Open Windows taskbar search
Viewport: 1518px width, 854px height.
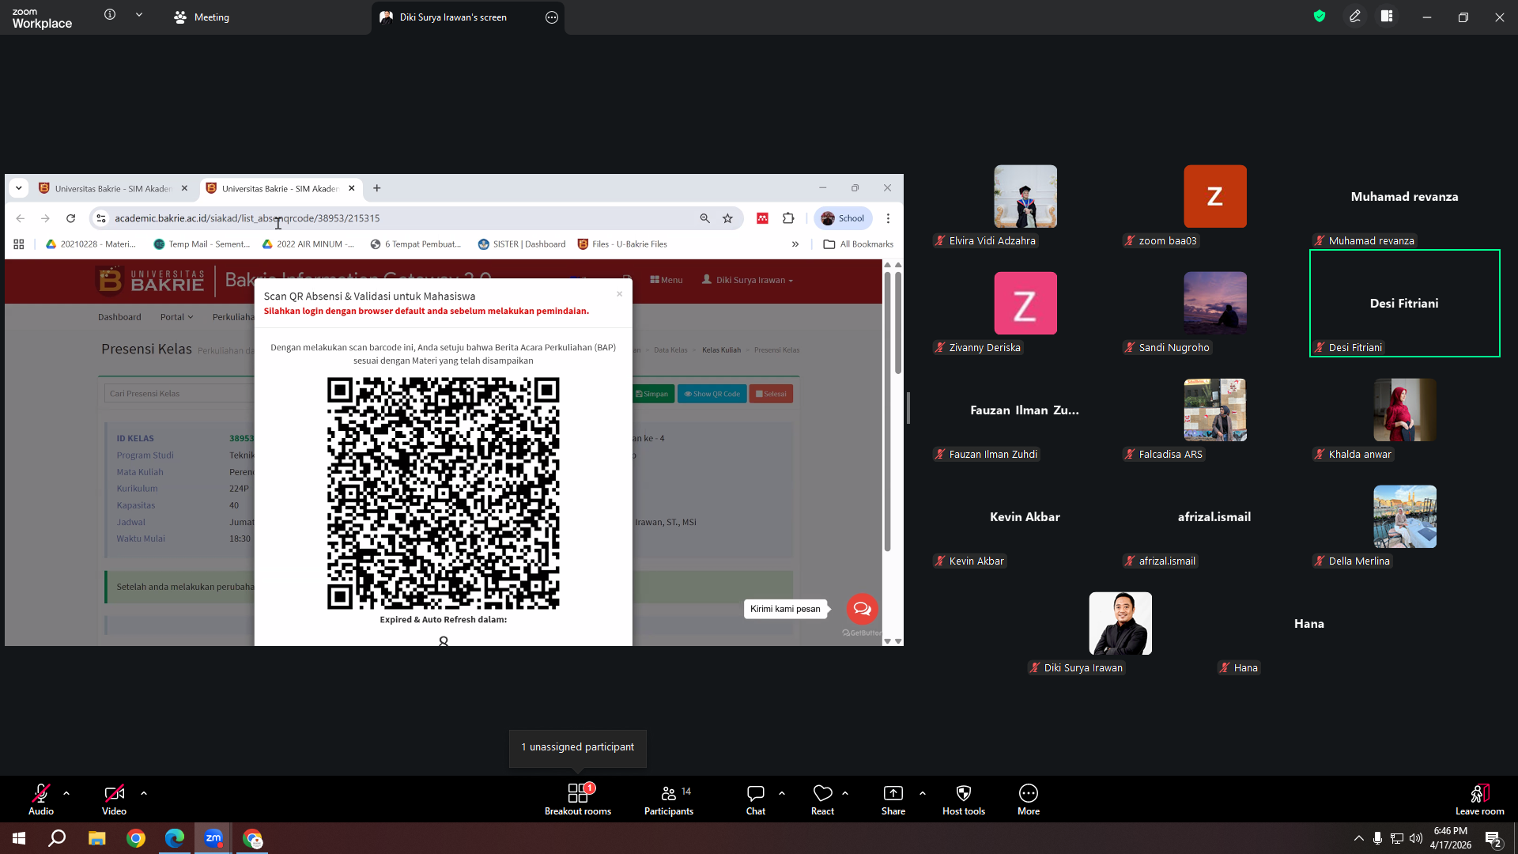[57, 838]
